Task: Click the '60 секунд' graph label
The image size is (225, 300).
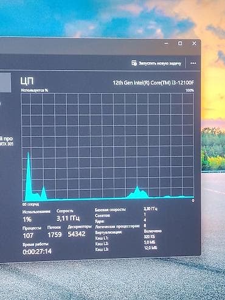Action: pyautogui.click(x=30, y=204)
